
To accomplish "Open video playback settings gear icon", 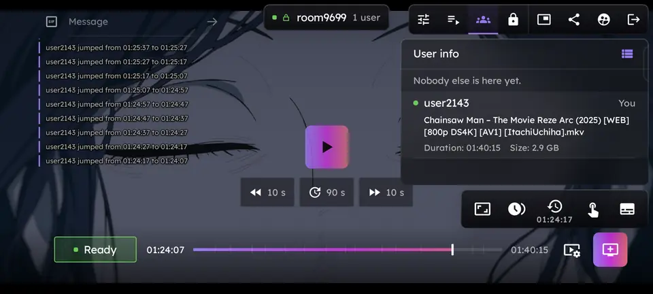I will (x=572, y=250).
